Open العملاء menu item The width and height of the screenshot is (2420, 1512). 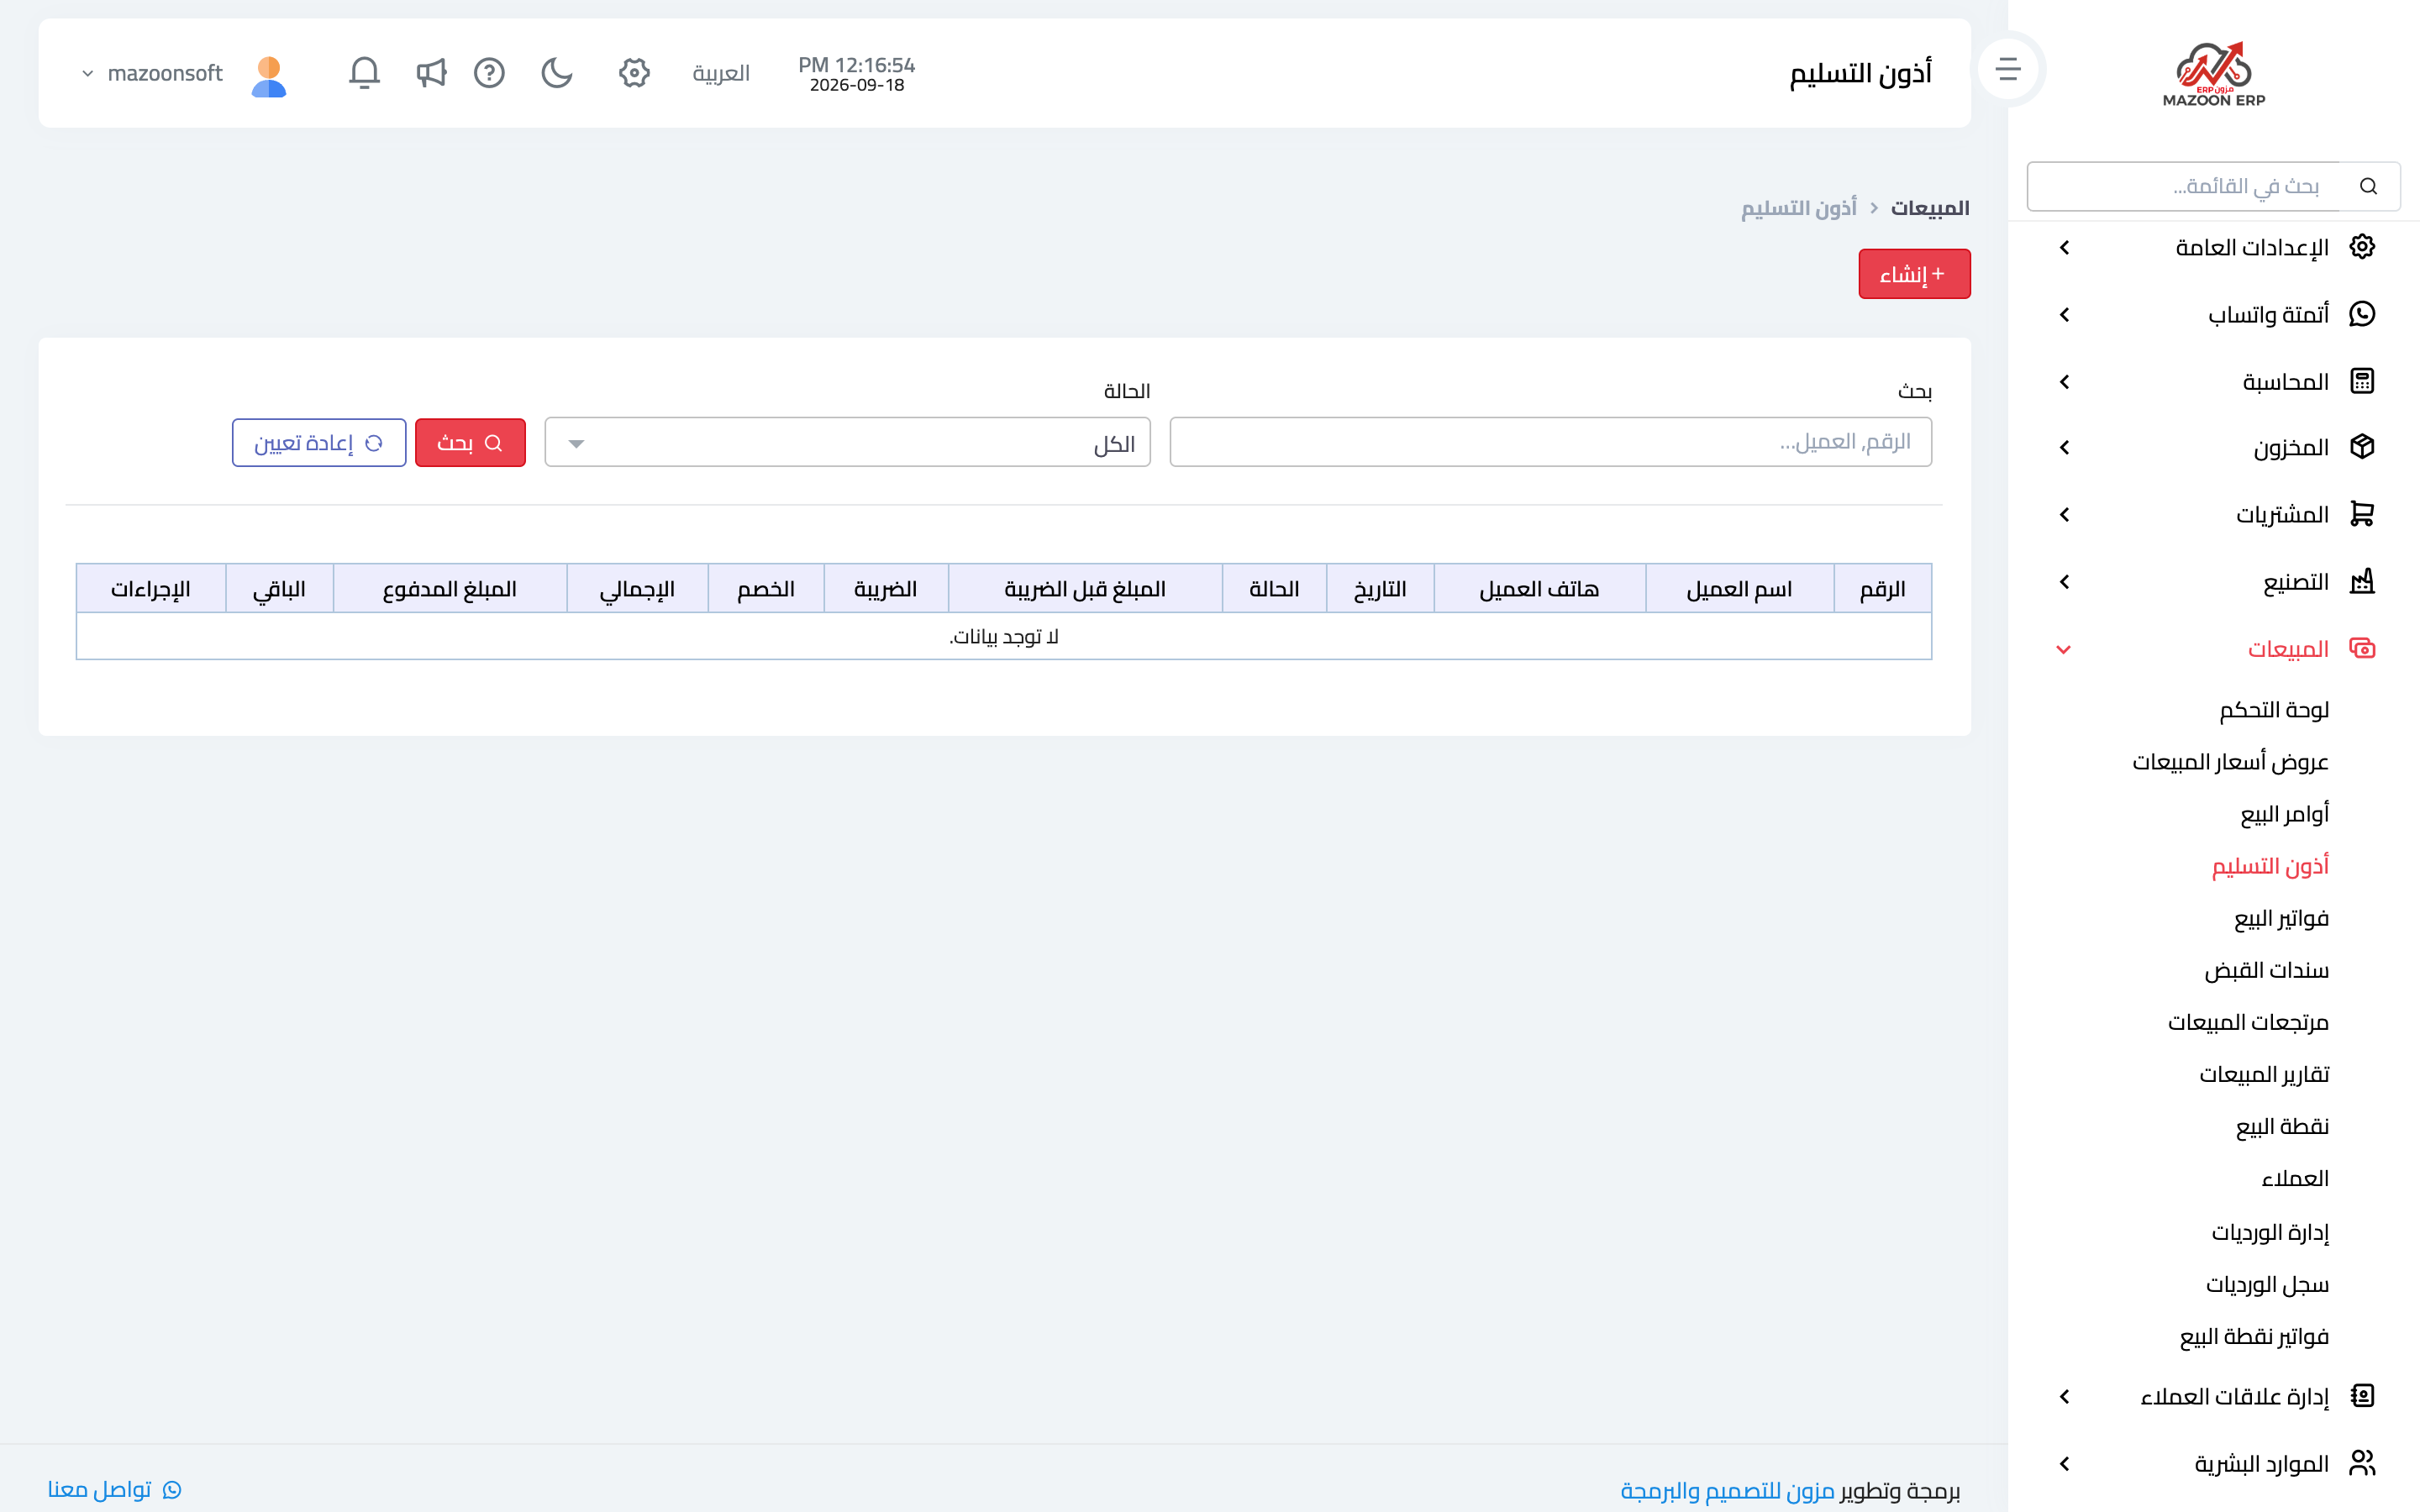[x=2295, y=1178]
